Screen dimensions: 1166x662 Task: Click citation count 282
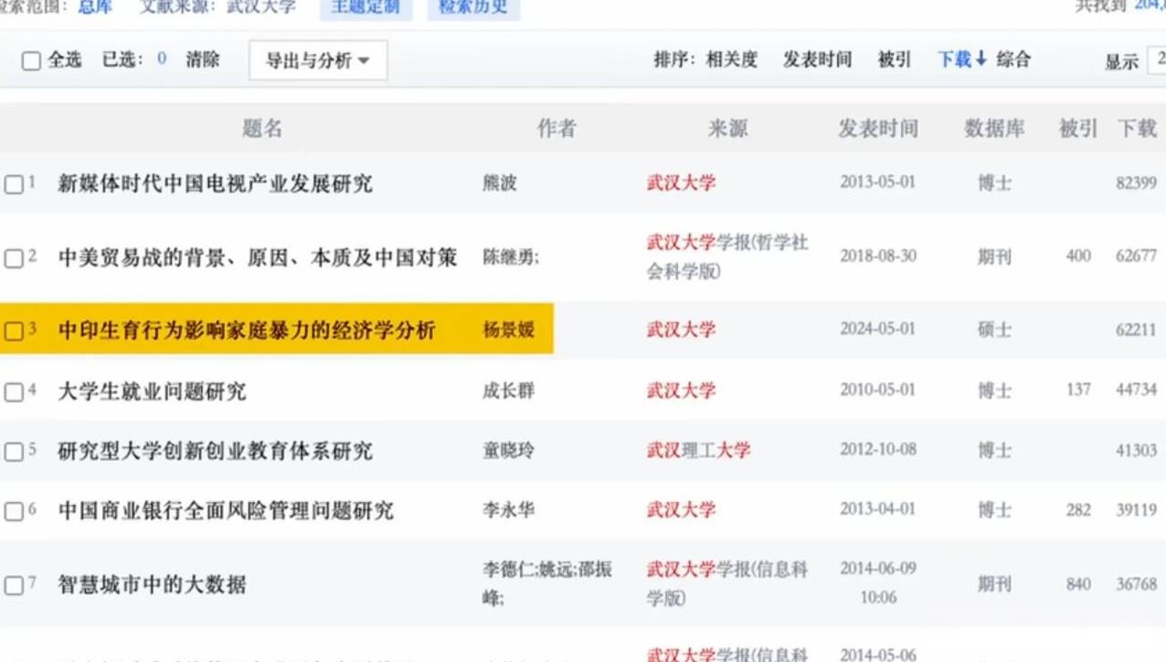pyautogui.click(x=1078, y=509)
